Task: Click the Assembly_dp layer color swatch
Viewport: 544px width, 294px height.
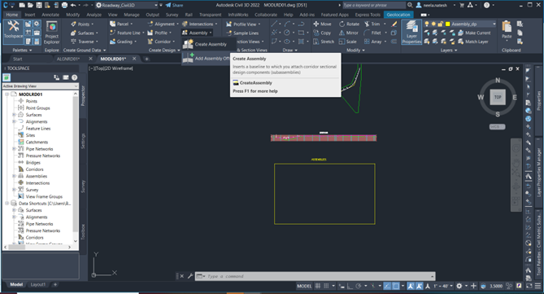Action: coord(447,24)
